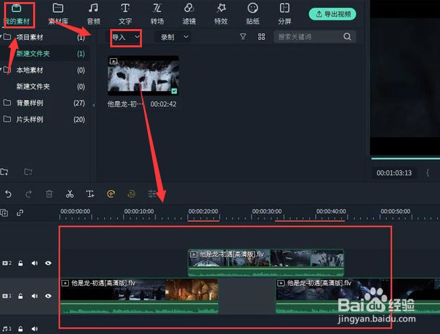Open the 特效 effects tab
This screenshot has height=334, width=440.
click(221, 14)
